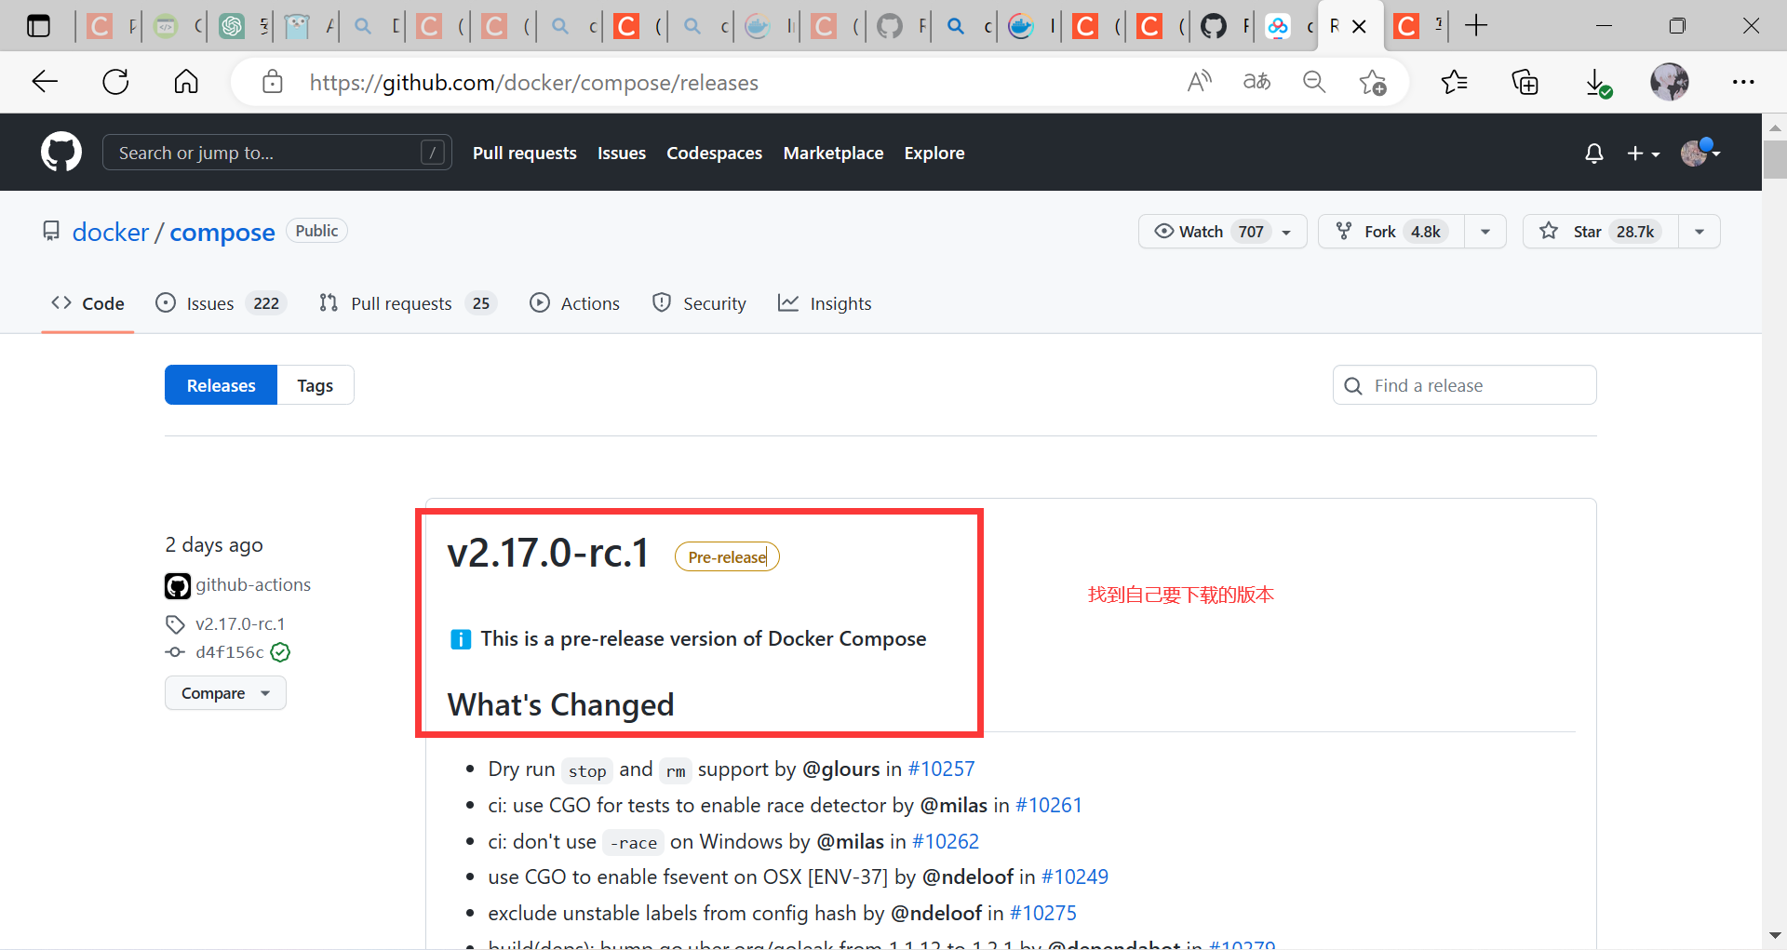
Task: Open translate page icon
Action: click(x=1256, y=82)
